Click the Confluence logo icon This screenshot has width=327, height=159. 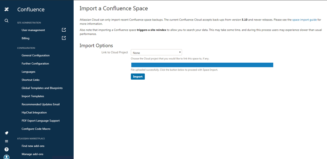tap(7, 9)
